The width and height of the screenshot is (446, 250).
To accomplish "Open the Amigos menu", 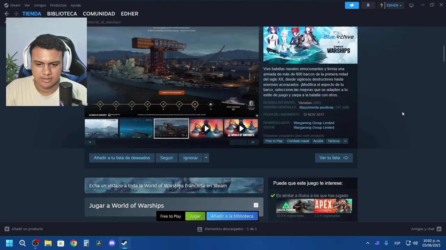I will point(40,5).
